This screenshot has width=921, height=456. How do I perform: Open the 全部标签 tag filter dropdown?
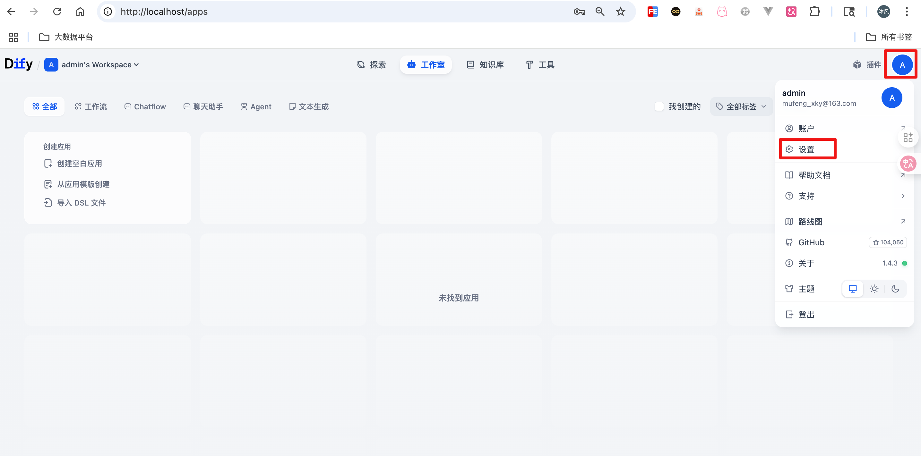(741, 106)
